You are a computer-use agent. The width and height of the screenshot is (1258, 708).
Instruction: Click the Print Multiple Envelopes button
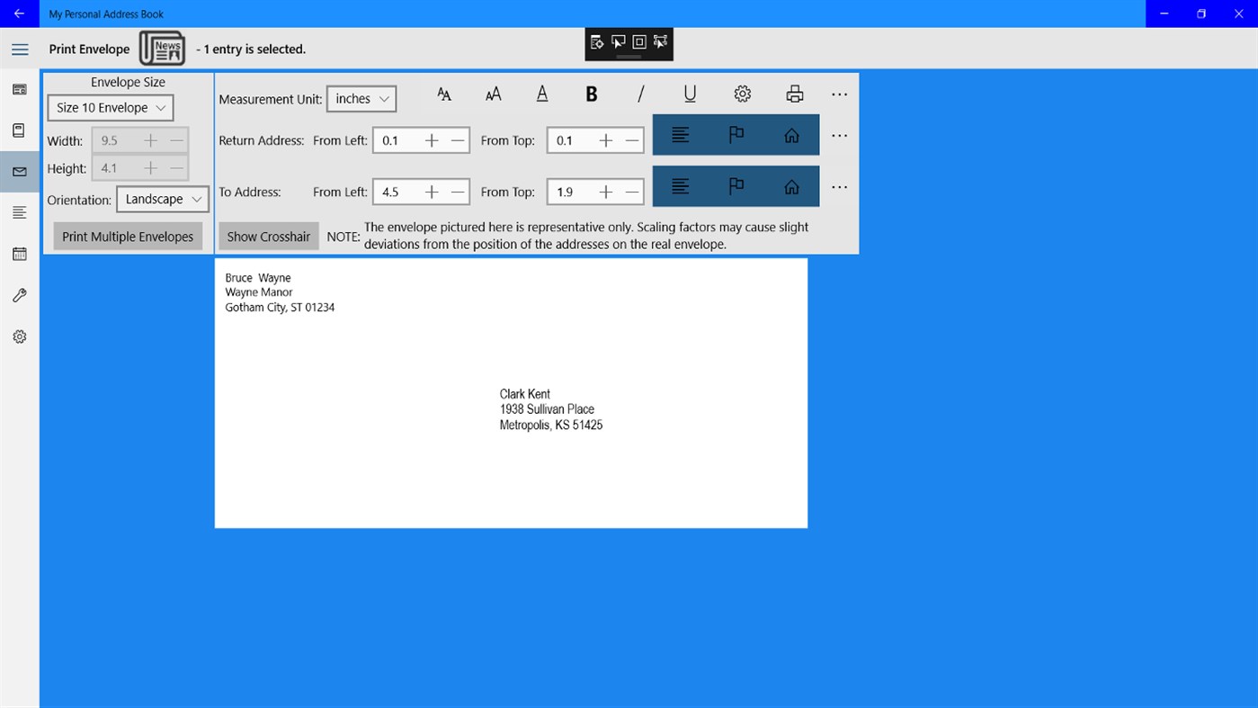127,236
